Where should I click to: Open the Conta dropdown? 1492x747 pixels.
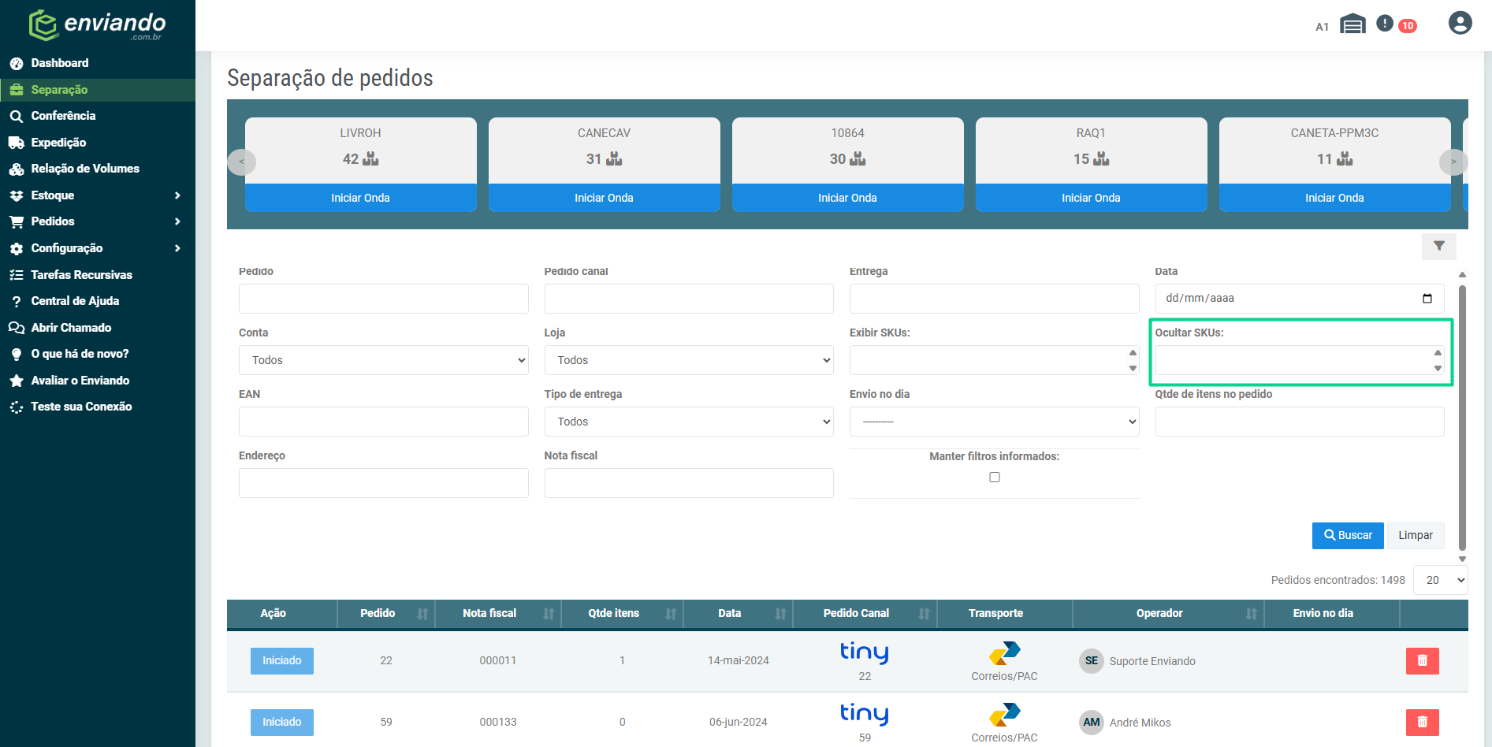[383, 360]
